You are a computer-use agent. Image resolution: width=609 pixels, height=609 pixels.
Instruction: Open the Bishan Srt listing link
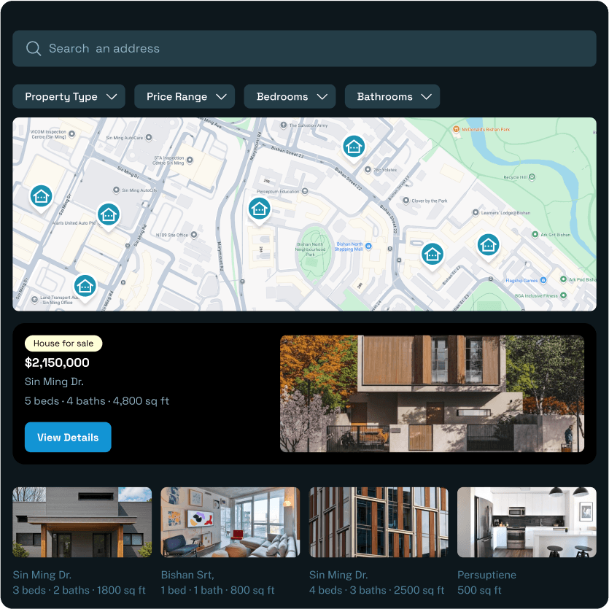[183, 575]
